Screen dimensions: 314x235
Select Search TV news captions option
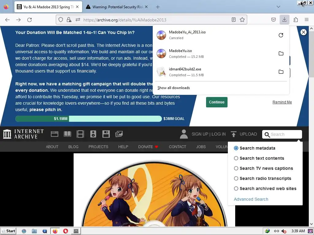(236, 168)
